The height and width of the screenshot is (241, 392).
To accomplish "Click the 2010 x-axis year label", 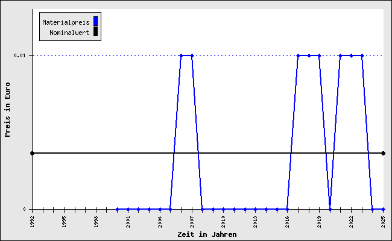I will click(x=224, y=222).
